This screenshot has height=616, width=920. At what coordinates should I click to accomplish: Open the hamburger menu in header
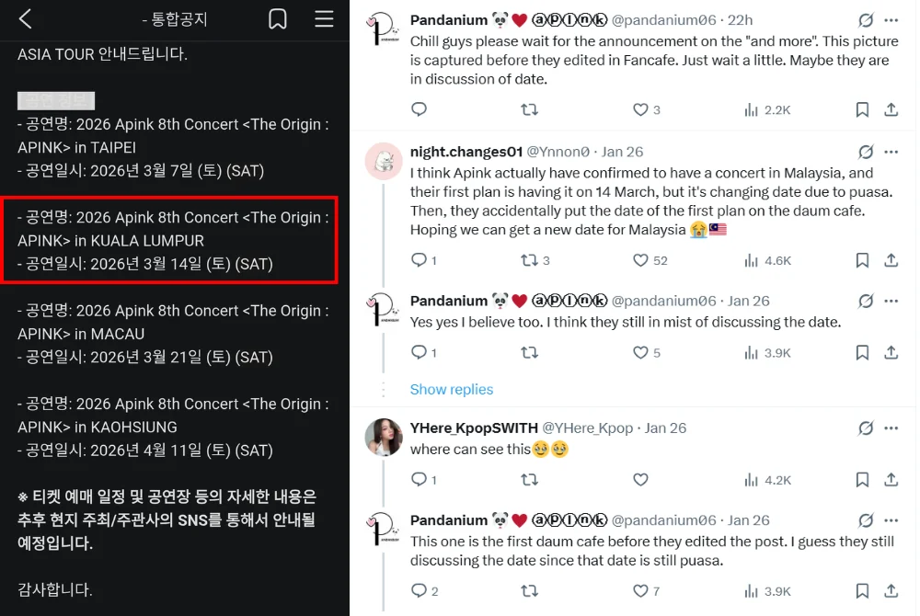[x=324, y=19]
